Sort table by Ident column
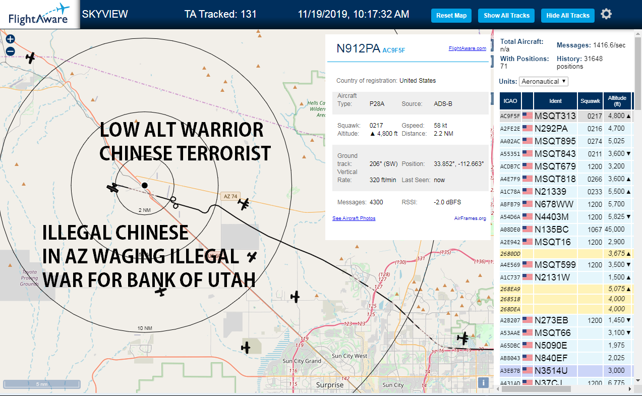The width and height of the screenshot is (642, 396). click(555, 101)
